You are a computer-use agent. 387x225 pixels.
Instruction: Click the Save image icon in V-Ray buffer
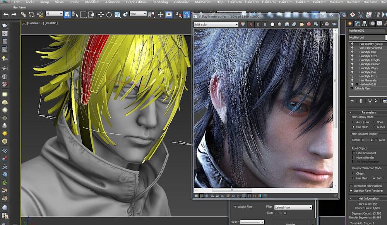pyautogui.click(x=287, y=24)
